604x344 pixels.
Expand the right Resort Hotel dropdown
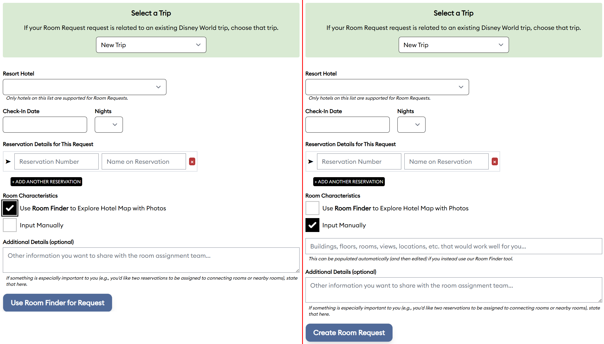[387, 87]
